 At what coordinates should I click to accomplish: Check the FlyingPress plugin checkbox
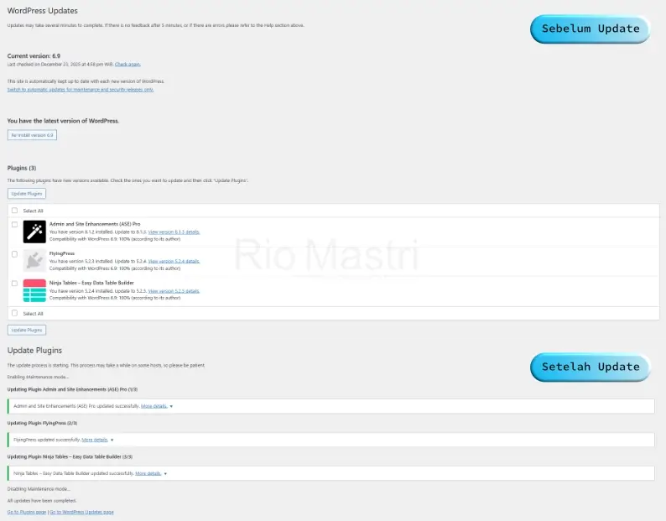(x=14, y=254)
